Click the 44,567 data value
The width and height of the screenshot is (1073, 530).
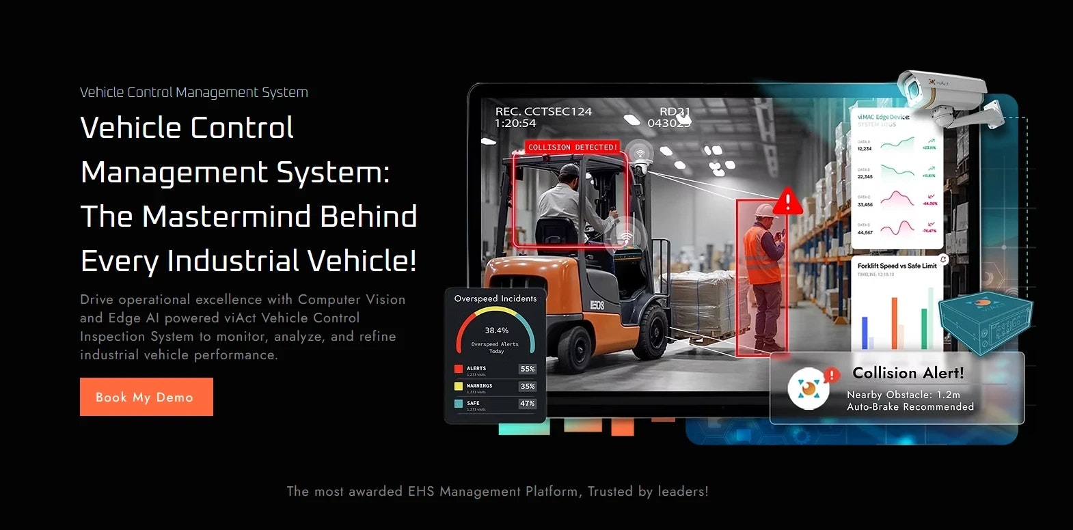pyautogui.click(x=865, y=232)
